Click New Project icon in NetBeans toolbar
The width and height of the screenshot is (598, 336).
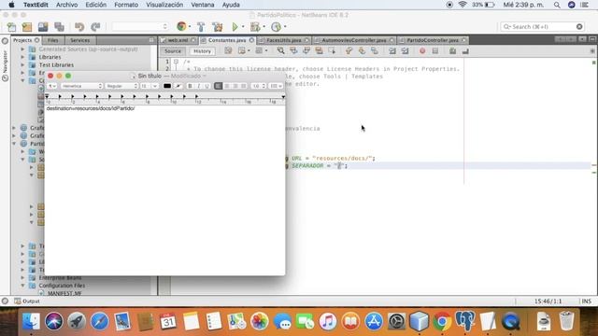(27, 27)
